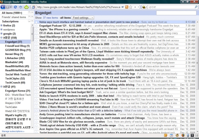Click the status bar notes icon
The image size is (199, 139).
[166, 135]
